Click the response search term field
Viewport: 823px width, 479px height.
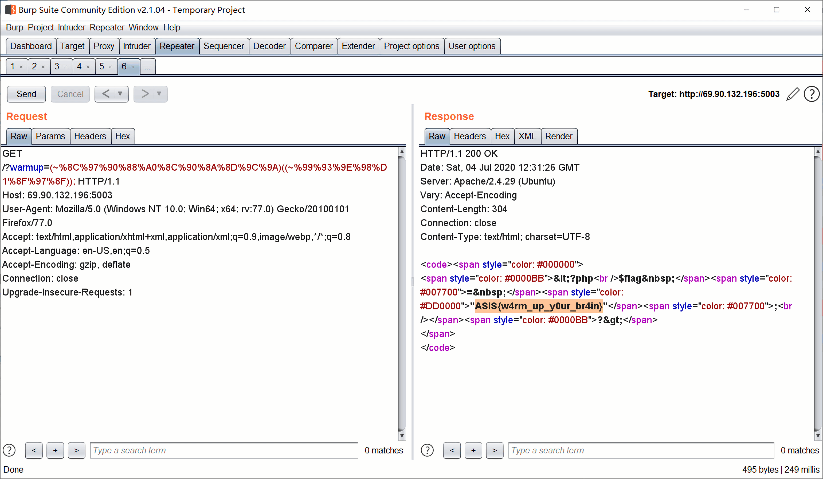641,450
